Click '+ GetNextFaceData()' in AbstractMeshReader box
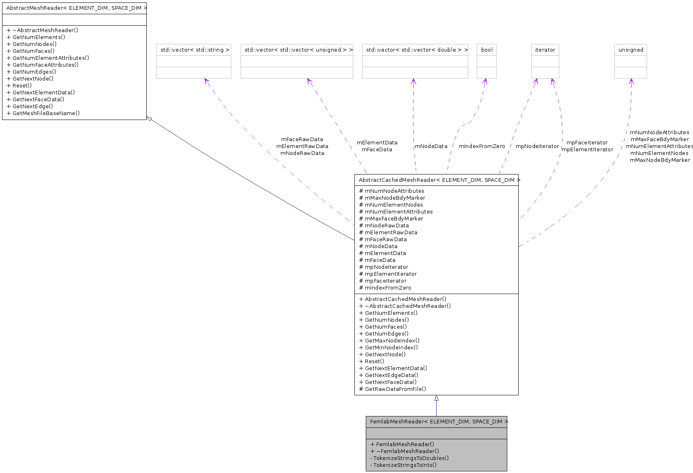Screen dimensions: 693x473 coord(36,99)
